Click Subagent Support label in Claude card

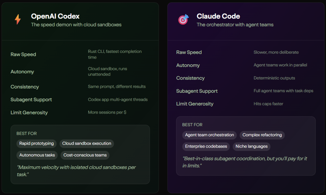197,91
